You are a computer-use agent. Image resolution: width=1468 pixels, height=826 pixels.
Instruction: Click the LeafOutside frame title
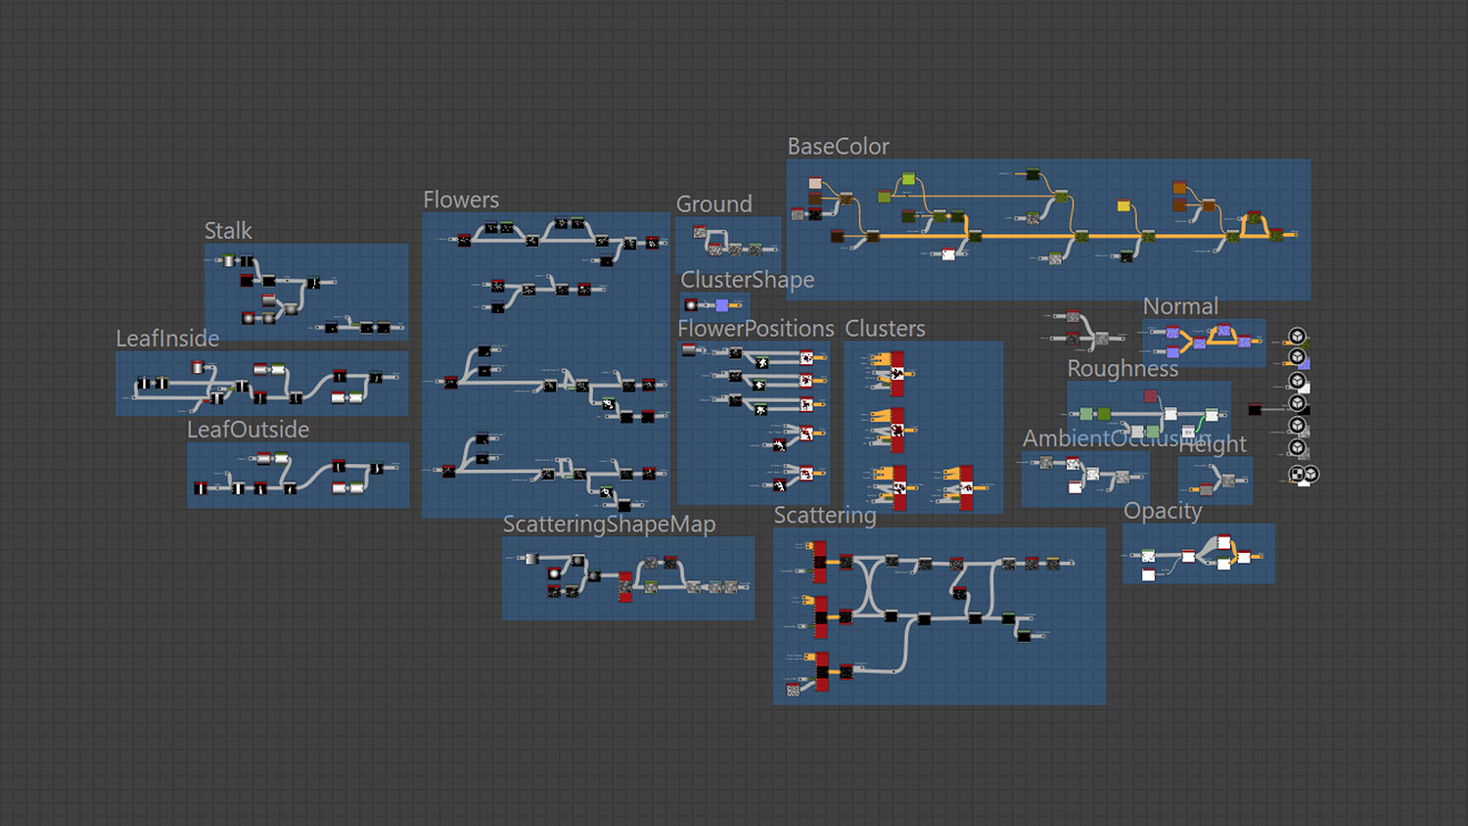click(248, 430)
